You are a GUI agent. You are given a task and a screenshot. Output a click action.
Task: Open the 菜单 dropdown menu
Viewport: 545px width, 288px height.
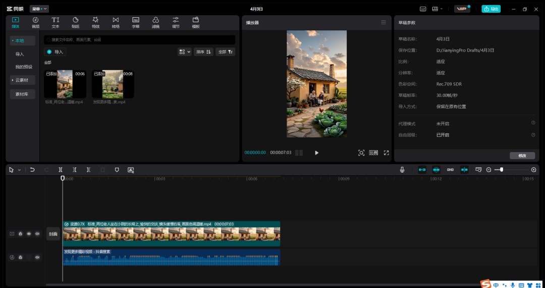tap(39, 9)
